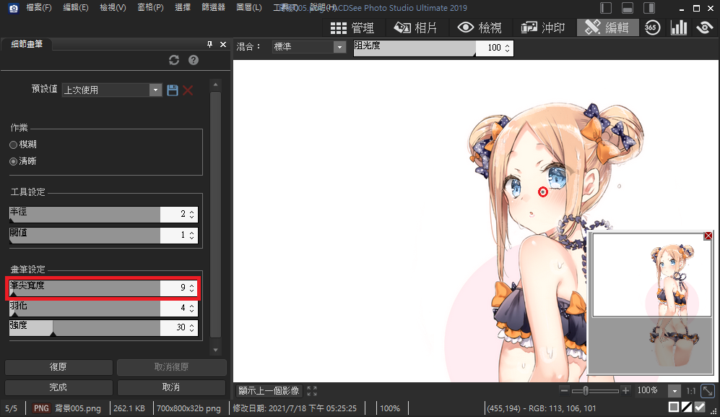Click the 閾值 value stepper arrows
Image resolution: width=720 pixels, height=417 pixels.
pos(192,235)
